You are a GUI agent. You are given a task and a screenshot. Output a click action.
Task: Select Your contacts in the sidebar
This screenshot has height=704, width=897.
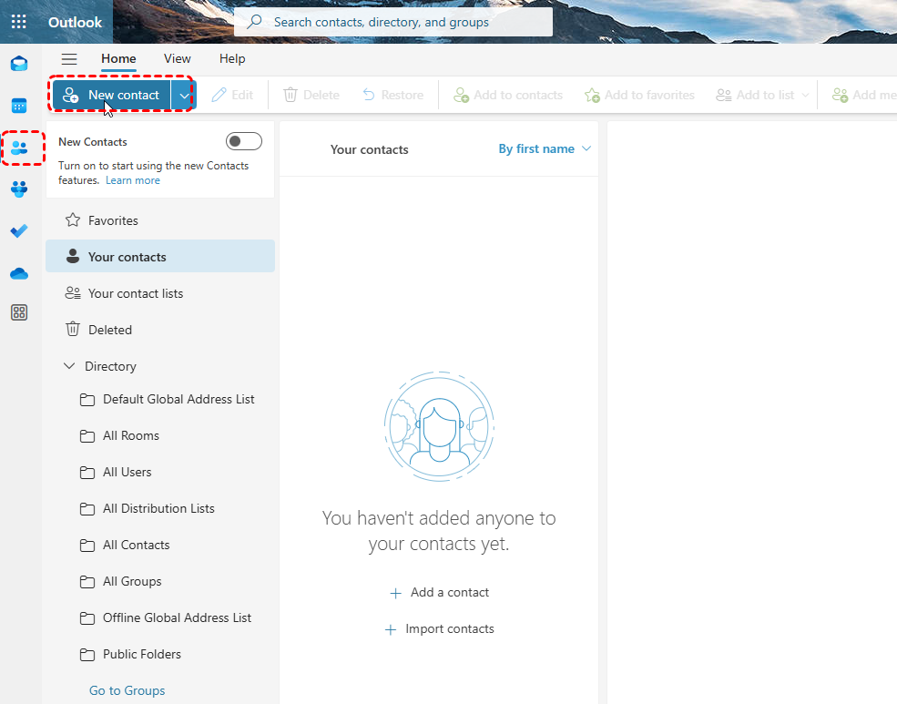[160, 256]
